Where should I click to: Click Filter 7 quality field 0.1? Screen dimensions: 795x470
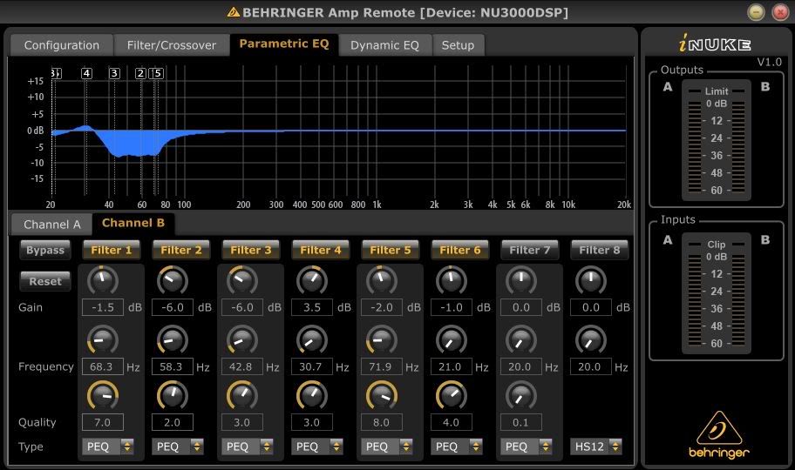tap(520, 422)
